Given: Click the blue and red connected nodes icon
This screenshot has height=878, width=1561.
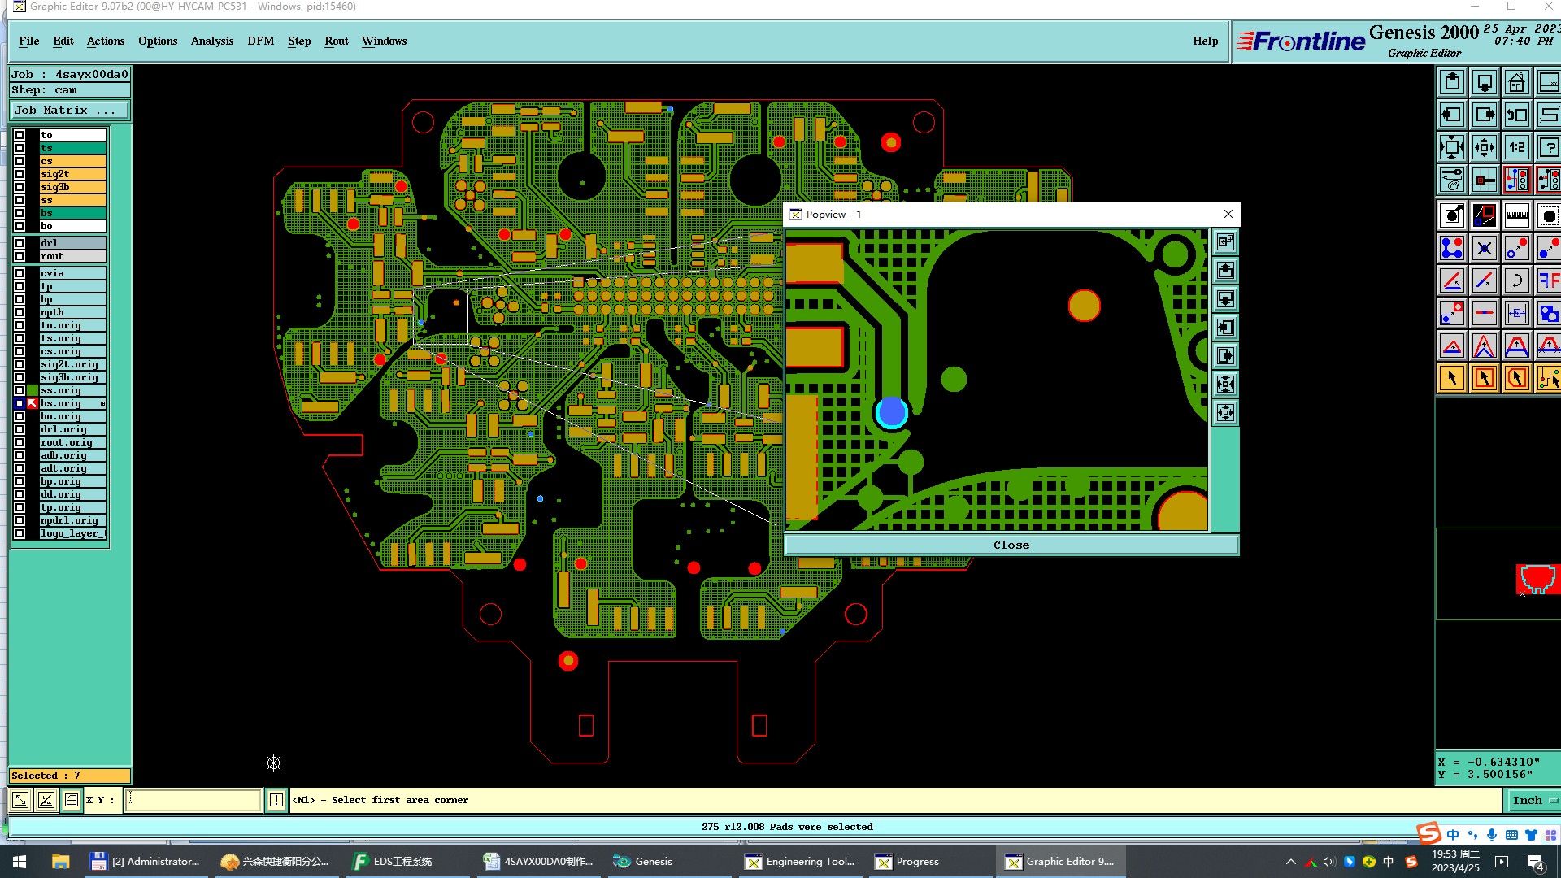Looking at the screenshot, I should (x=1452, y=248).
